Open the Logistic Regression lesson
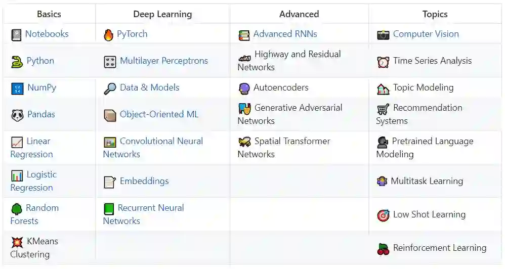The height and width of the screenshot is (269, 505). click(x=41, y=174)
